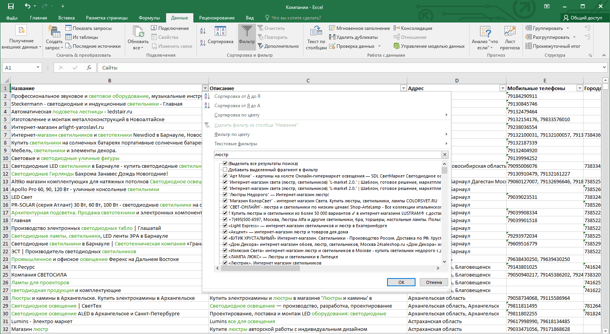Click Показать запросы
The image size is (610, 334).
point(88,28)
